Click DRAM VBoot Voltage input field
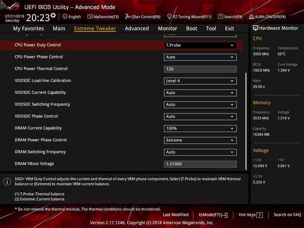 click(200, 164)
